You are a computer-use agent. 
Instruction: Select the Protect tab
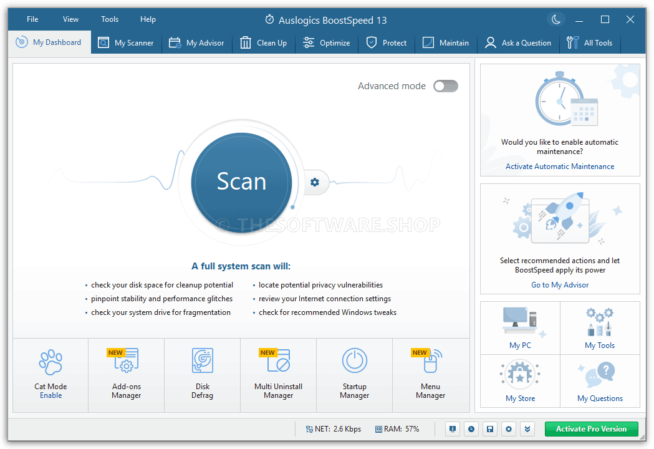tap(387, 42)
